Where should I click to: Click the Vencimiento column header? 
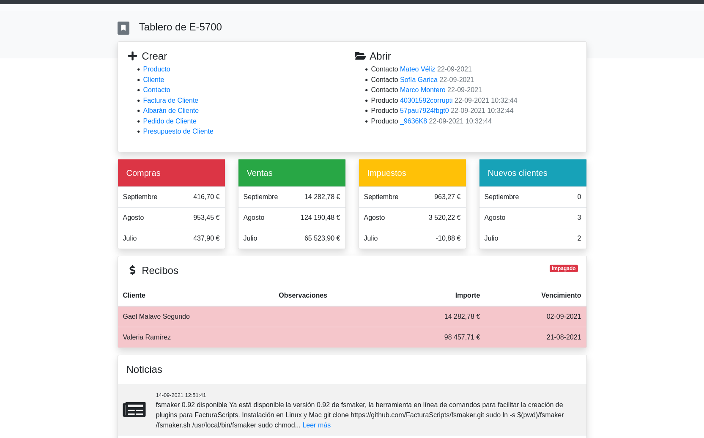(561, 295)
